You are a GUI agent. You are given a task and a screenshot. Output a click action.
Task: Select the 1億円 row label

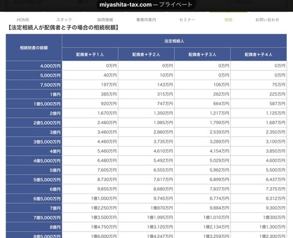[34, 94]
